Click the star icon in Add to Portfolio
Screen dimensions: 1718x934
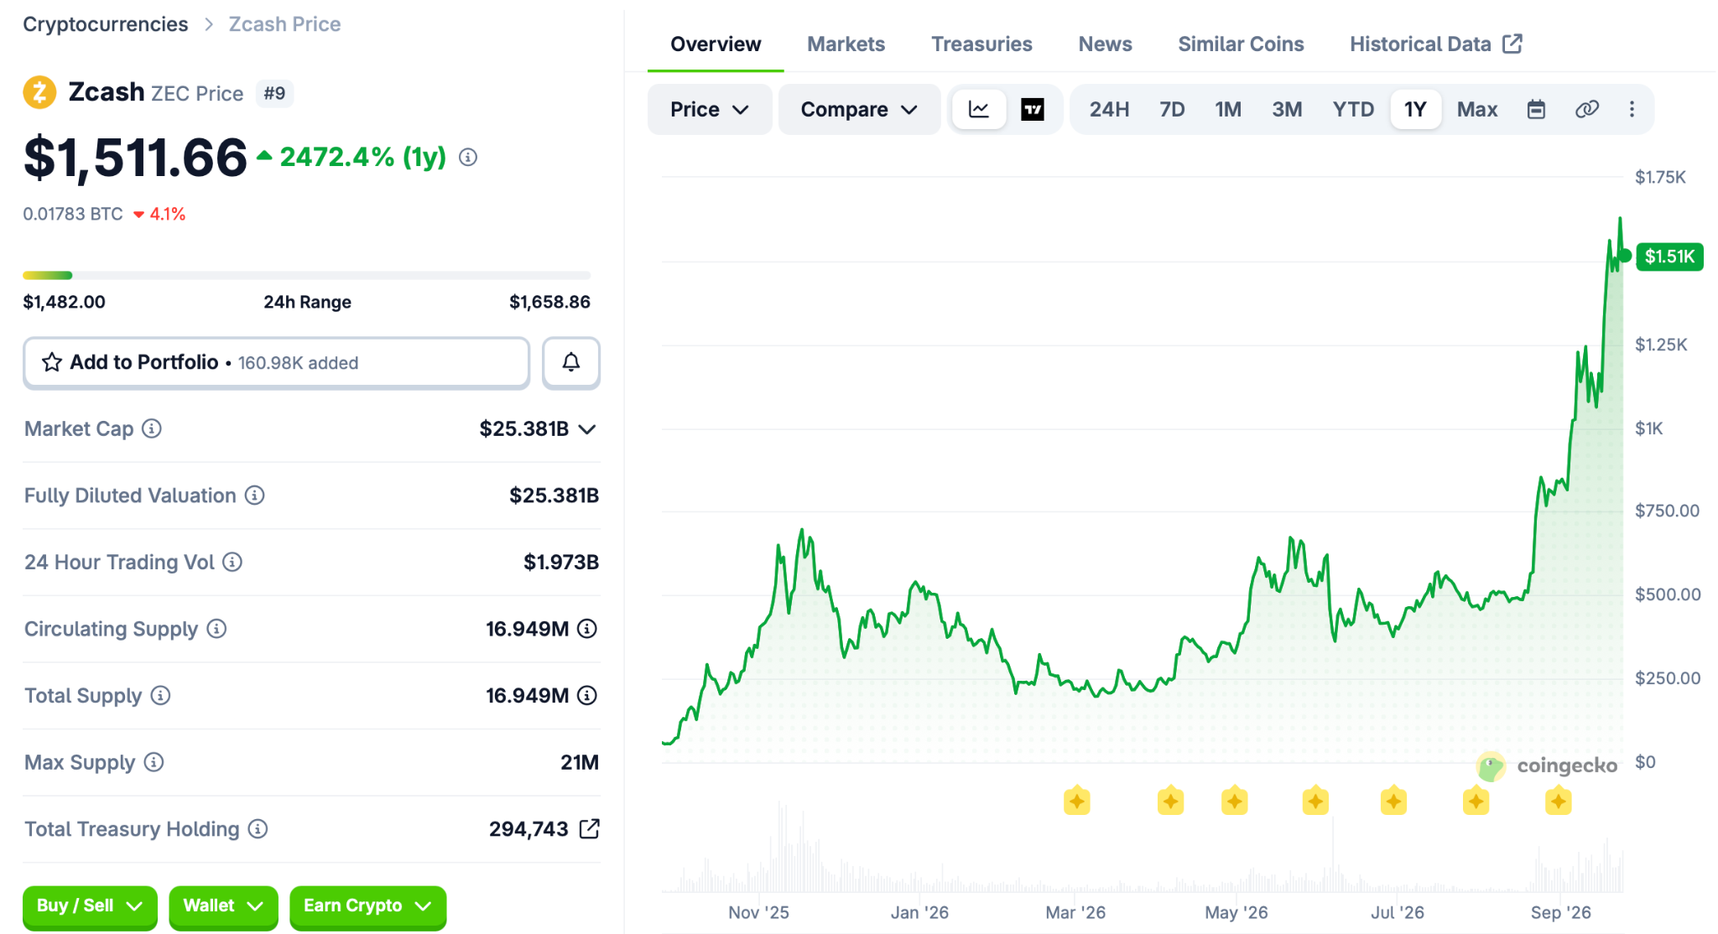(52, 362)
